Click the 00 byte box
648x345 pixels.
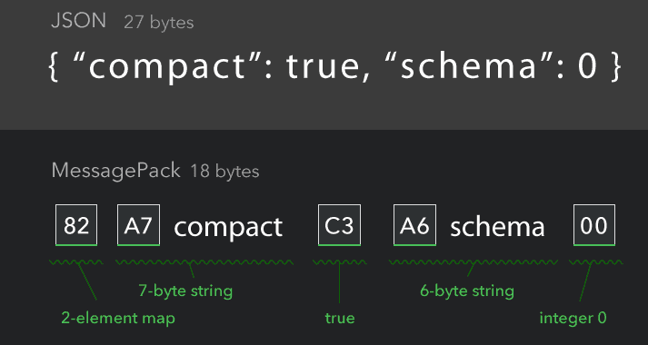[x=594, y=225]
